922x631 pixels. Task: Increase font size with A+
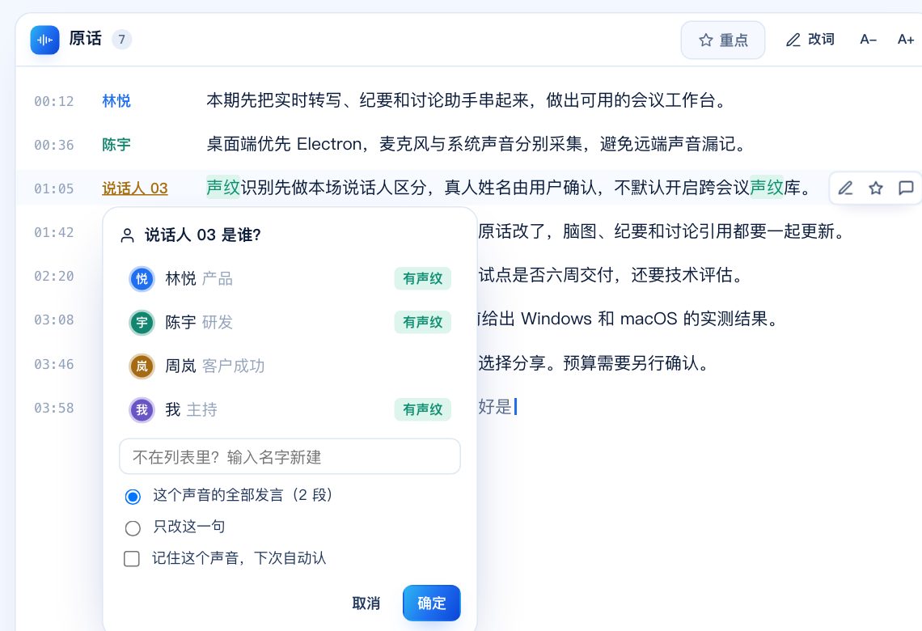click(x=906, y=40)
